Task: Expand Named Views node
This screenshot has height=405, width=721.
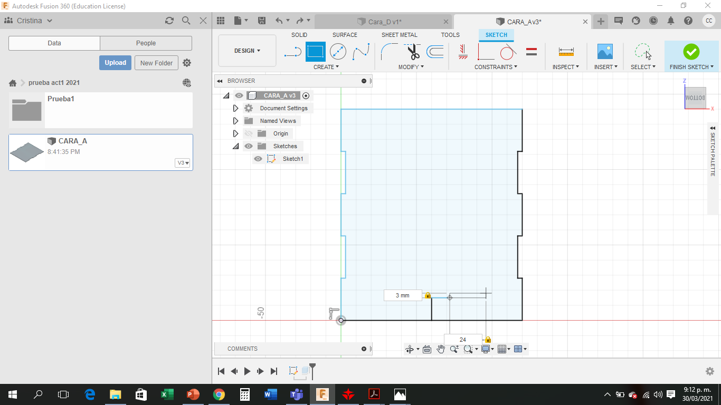Action: [235, 121]
